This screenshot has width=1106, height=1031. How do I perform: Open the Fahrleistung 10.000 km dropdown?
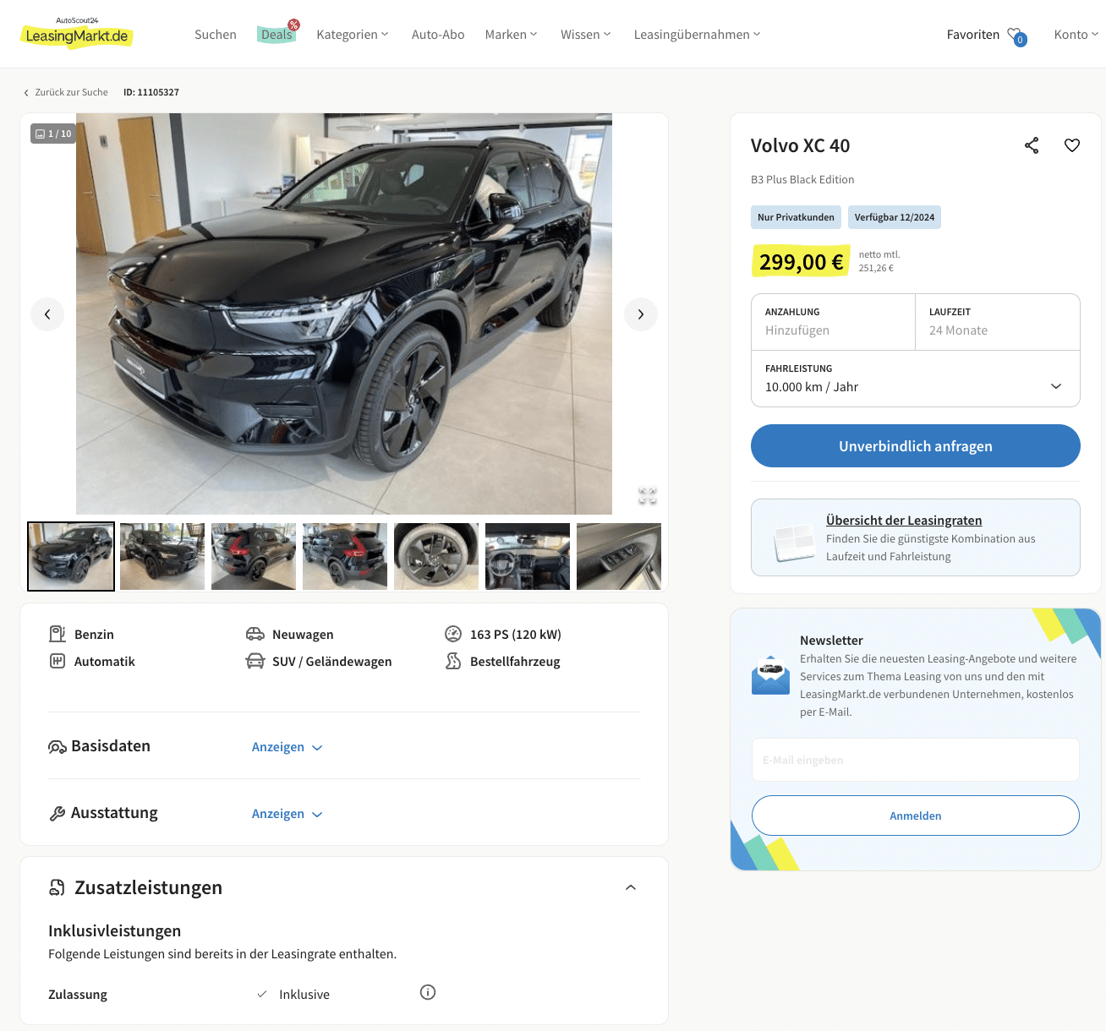click(x=916, y=379)
